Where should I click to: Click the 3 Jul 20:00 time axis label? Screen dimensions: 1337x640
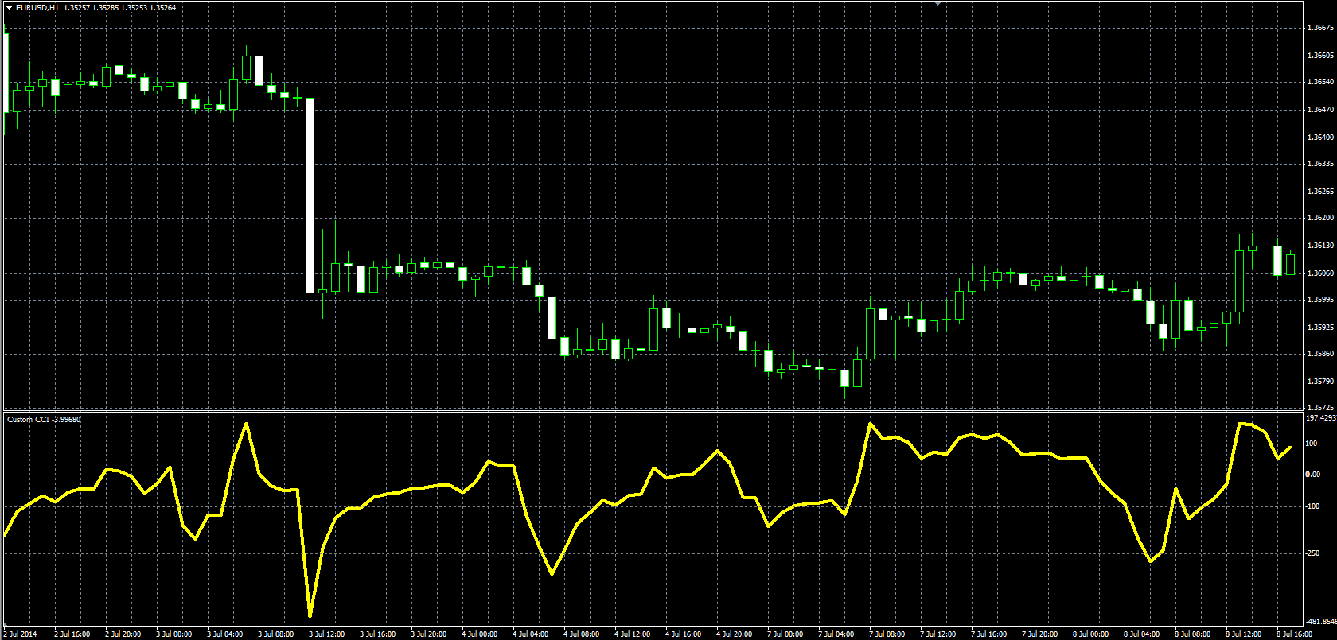click(428, 634)
